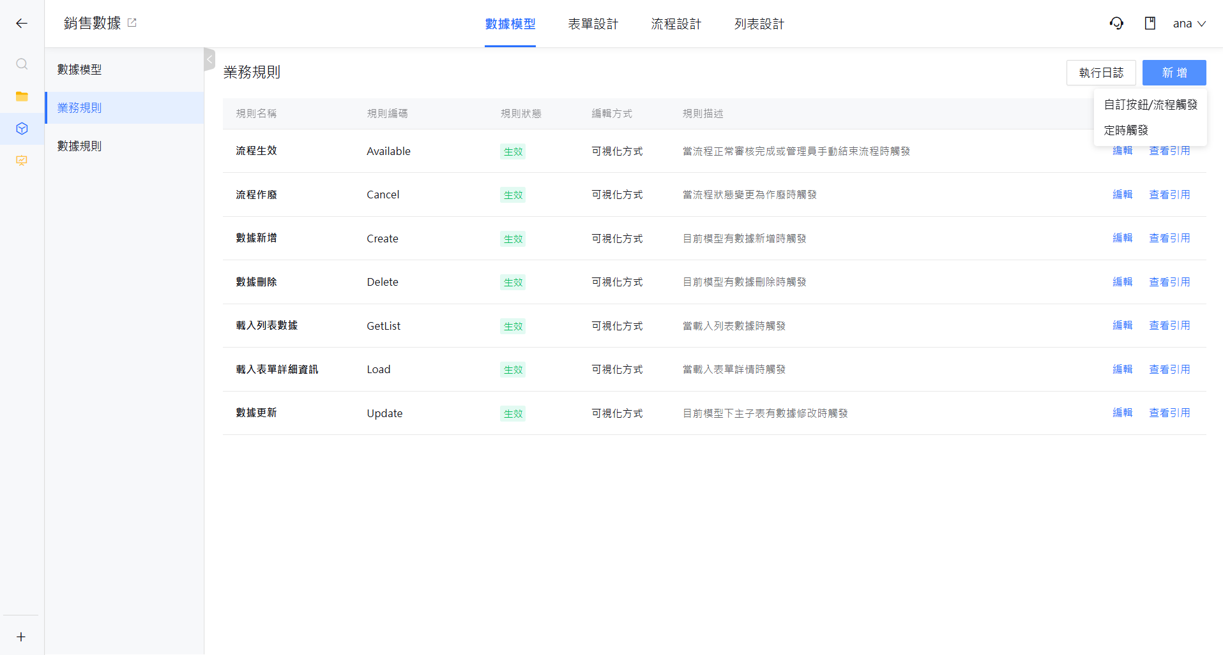
Task: Click the blue 新增 button
Action: (x=1174, y=73)
